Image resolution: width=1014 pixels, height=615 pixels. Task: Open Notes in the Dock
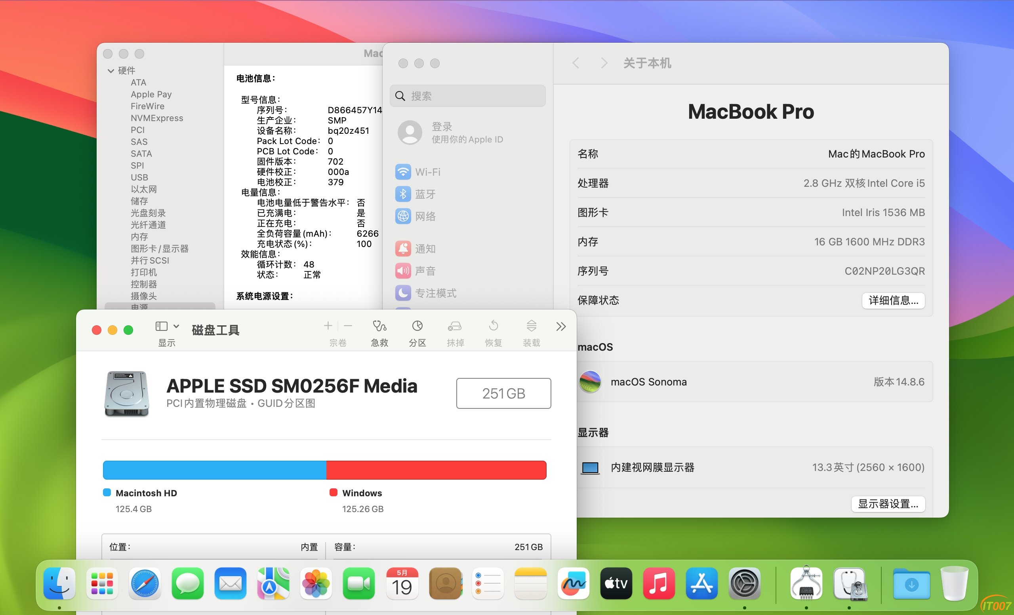pyautogui.click(x=531, y=583)
